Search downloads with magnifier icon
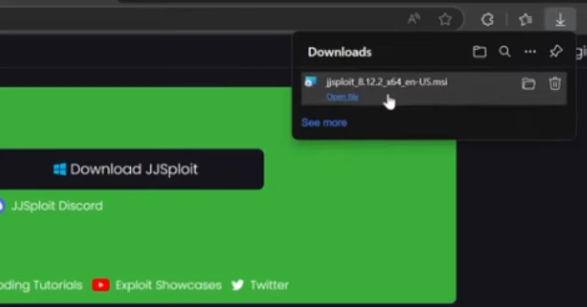The height and width of the screenshot is (307, 587). [x=504, y=52]
